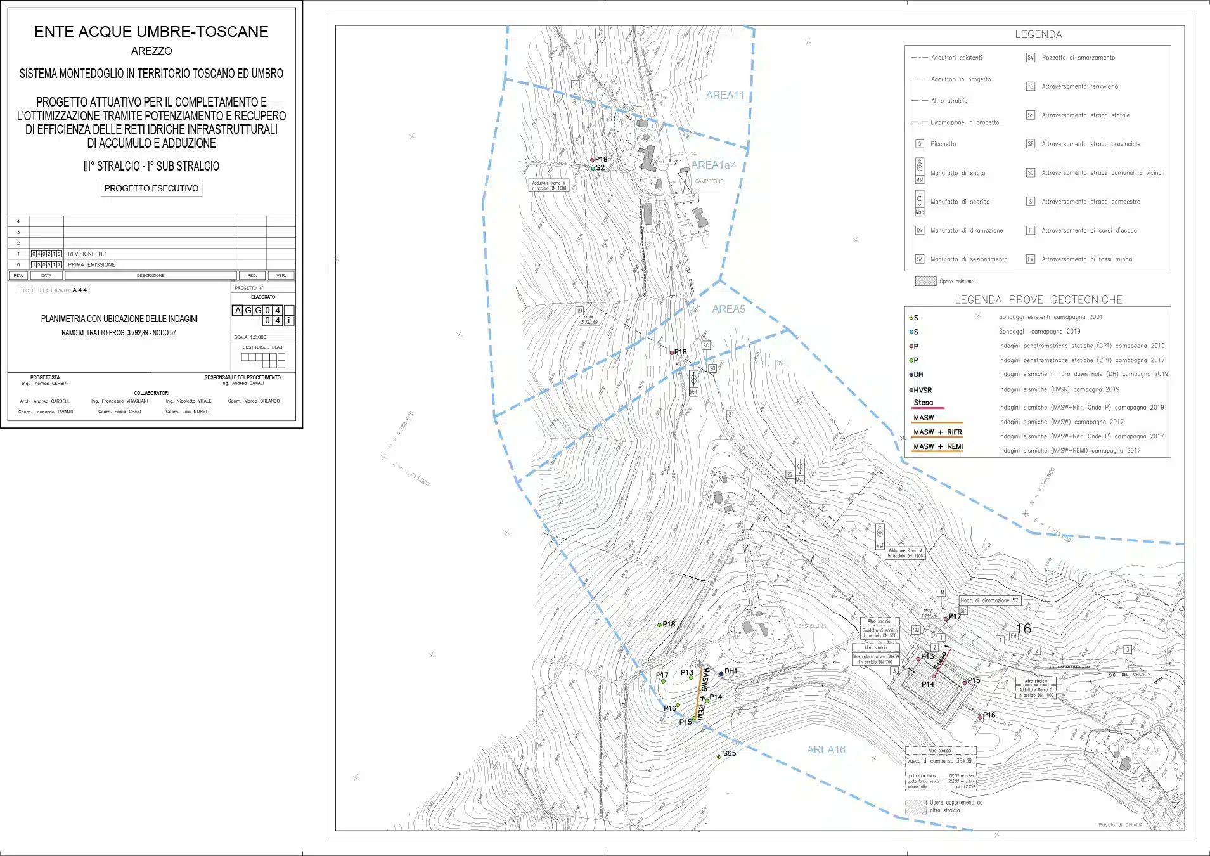This screenshot has width=1210, height=856.
Task: Click the Manufatto di sfiato legend symbol
Action: (920, 171)
